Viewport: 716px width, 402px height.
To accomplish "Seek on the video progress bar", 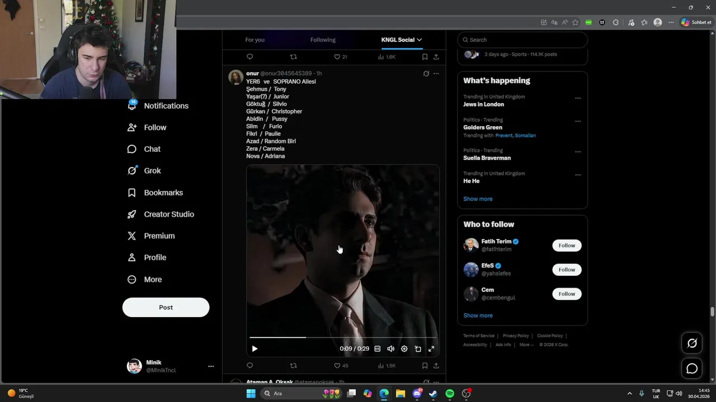I will (x=342, y=337).
